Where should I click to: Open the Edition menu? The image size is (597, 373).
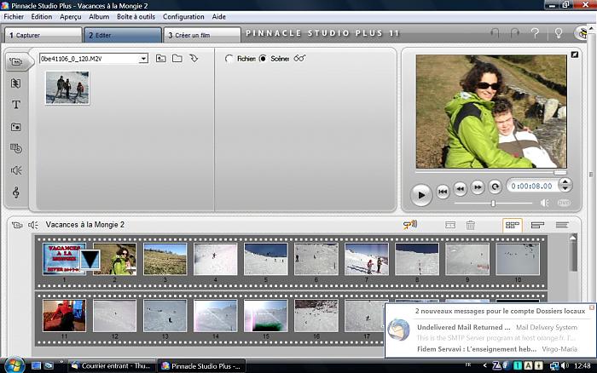(42, 17)
